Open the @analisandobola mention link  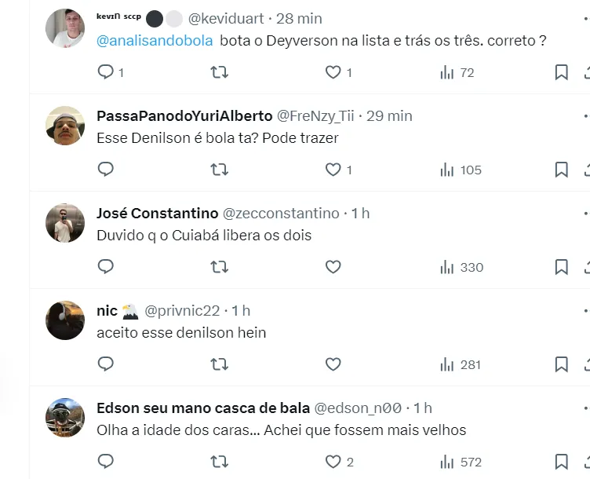(155, 41)
